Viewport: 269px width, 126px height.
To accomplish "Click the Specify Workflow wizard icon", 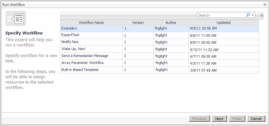I will (x=16, y=19).
